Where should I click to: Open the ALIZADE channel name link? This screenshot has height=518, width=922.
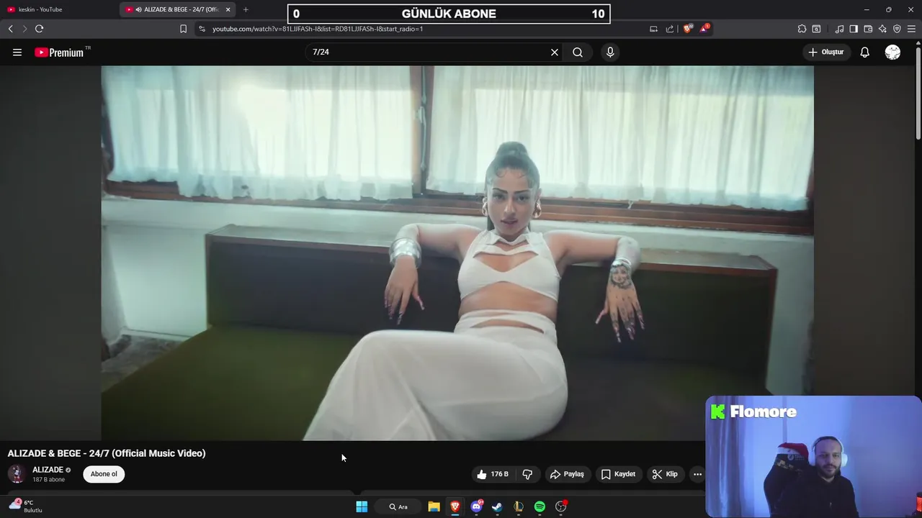48,470
